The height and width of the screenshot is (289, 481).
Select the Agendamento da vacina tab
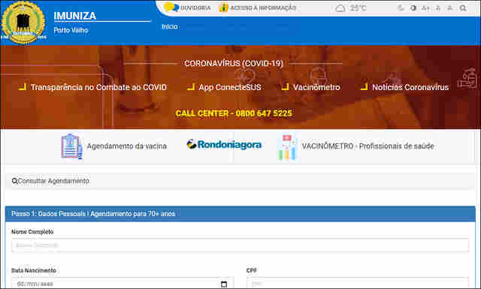[113, 146]
